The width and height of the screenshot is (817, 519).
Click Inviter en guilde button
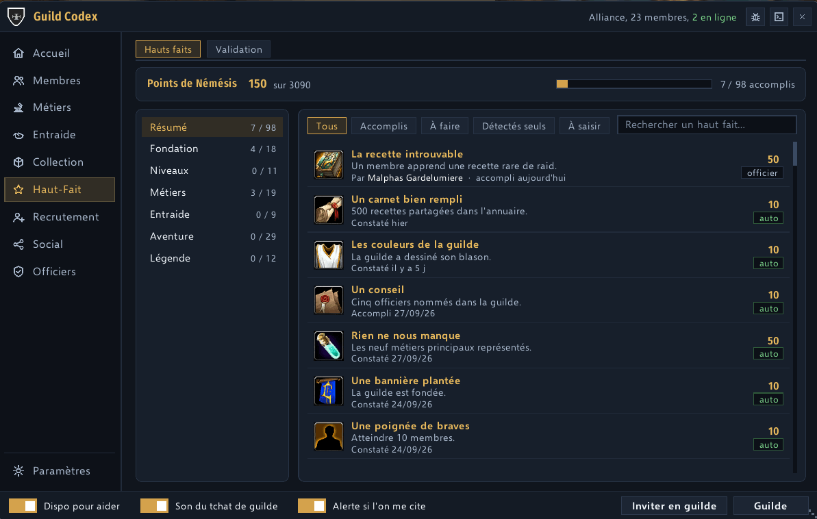point(675,506)
